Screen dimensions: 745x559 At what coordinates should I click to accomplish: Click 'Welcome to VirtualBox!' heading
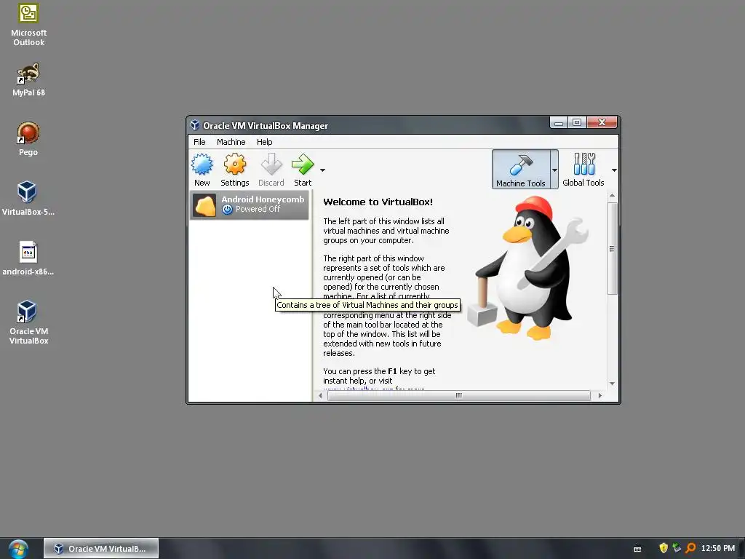pos(378,202)
